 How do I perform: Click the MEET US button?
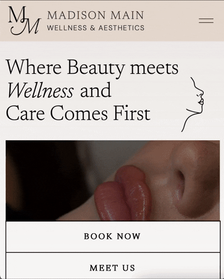(113, 266)
